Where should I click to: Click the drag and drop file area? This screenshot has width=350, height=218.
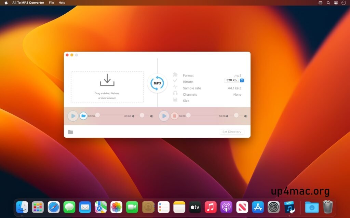107,86
